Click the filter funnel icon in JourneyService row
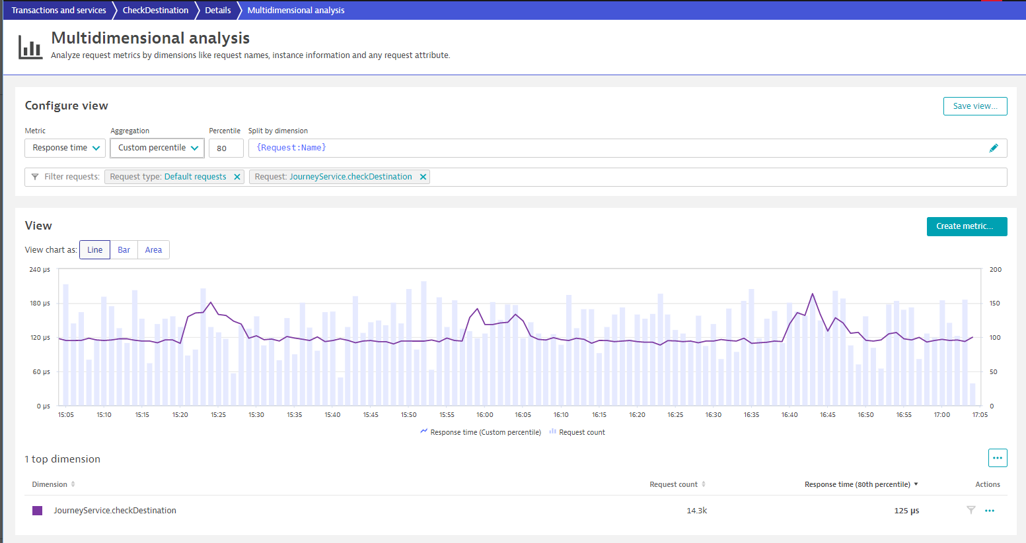 click(x=971, y=510)
